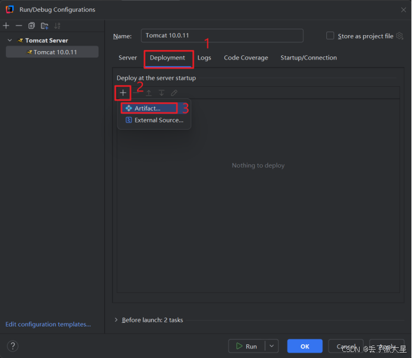Confirm with the OK button

305,346
